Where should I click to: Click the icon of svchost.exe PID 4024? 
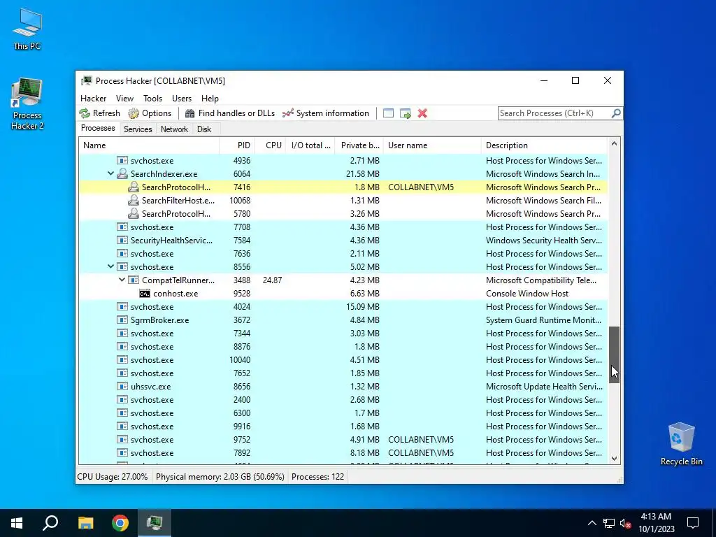click(122, 307)
